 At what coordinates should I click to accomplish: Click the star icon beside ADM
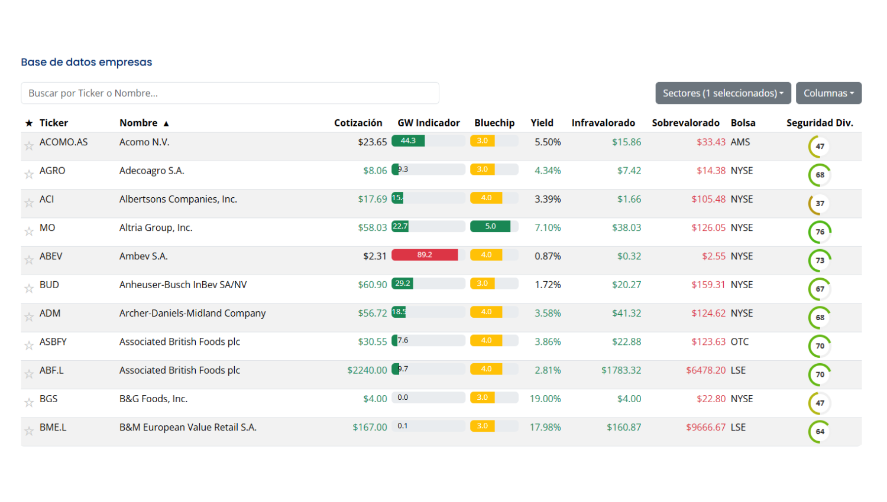click(x=28, y=317)
